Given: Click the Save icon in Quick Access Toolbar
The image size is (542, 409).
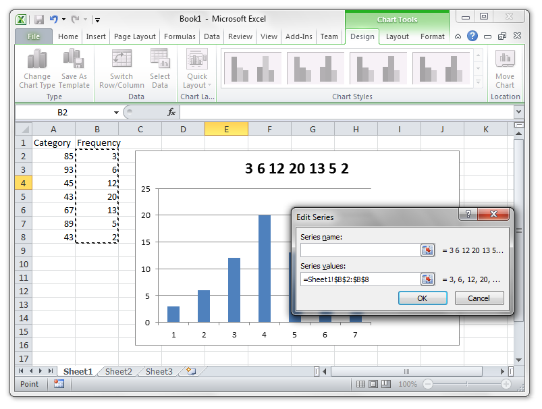Looking at the screenshot, I should (39, 20).
